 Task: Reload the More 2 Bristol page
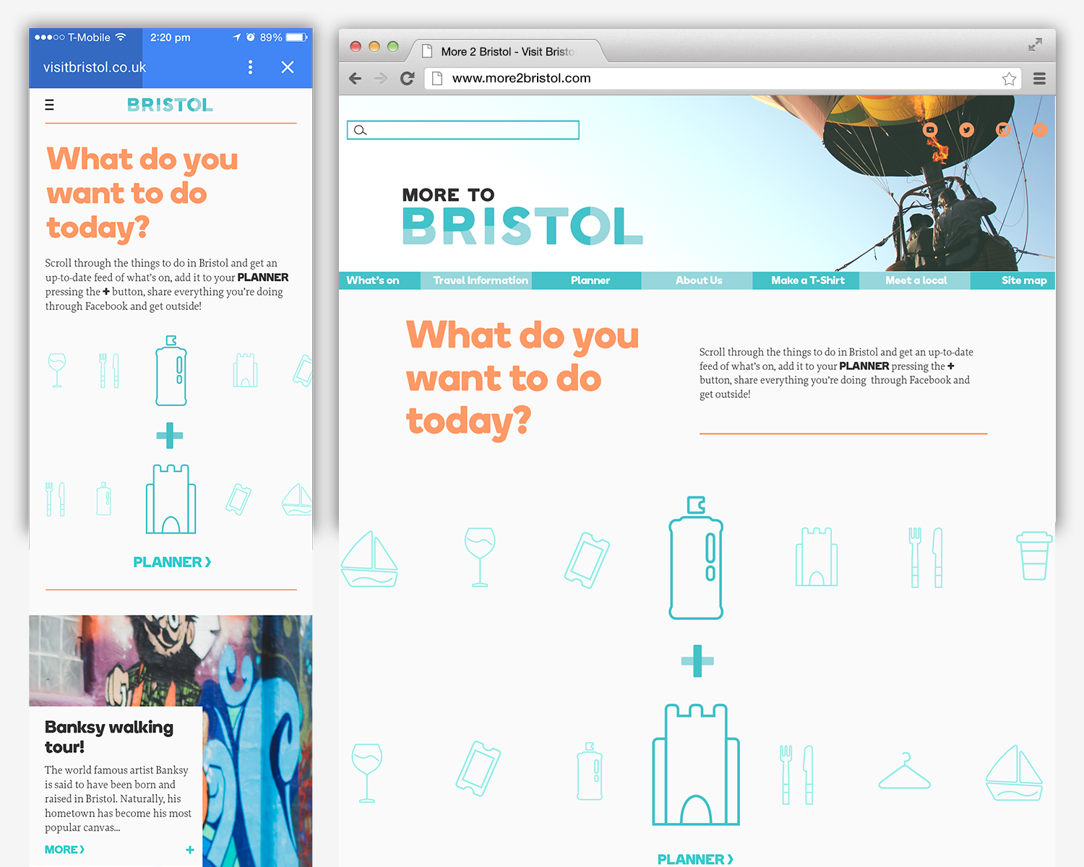(x=408, y=78)
